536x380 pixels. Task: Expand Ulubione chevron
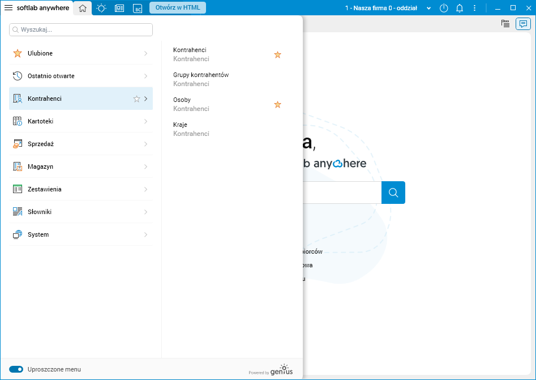point(146,53)
